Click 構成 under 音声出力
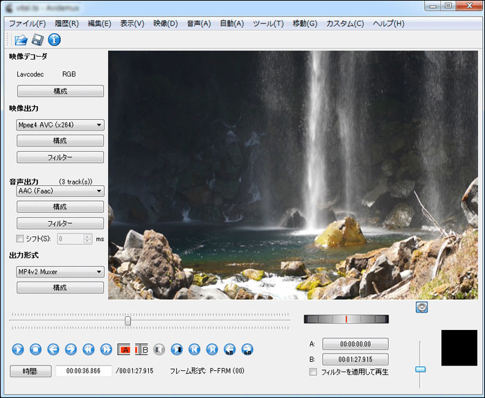This screenshot has height=398, width=485. click(60, 207)
